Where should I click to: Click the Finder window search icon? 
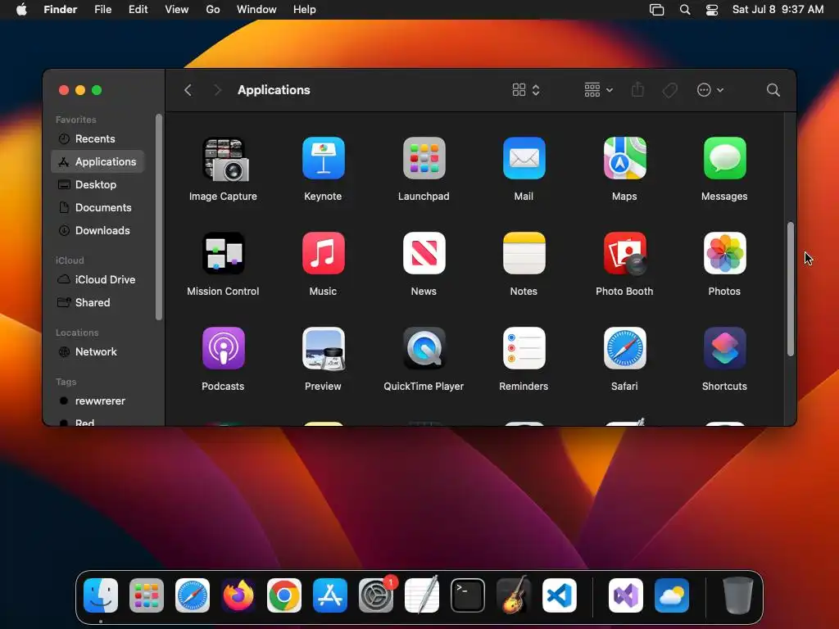773,90
